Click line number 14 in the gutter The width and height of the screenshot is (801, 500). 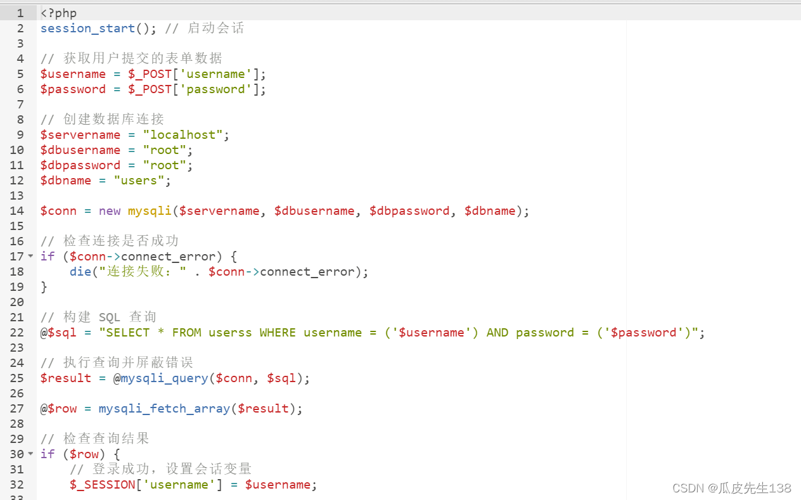point(16,210)
